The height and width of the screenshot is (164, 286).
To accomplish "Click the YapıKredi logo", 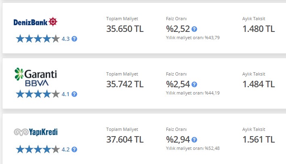I will click(x=36, y=132).
